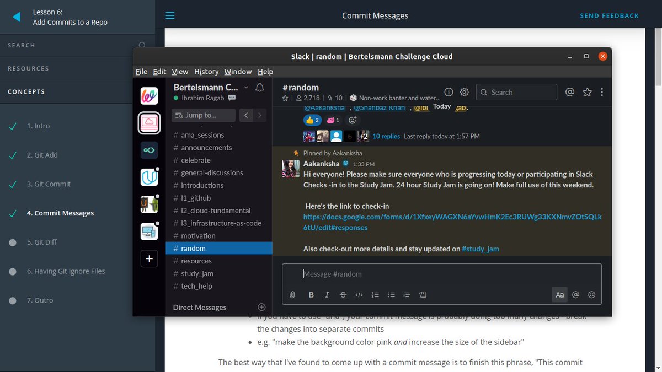662x372 pixels.
Task: Toggle italic formatting in message composer
Action: [327, 295]
